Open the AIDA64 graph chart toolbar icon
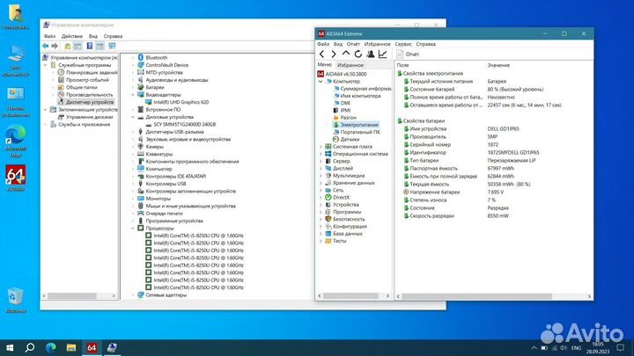Image resolution: width=634 pixels, height=356 pixels. (383, 54)
